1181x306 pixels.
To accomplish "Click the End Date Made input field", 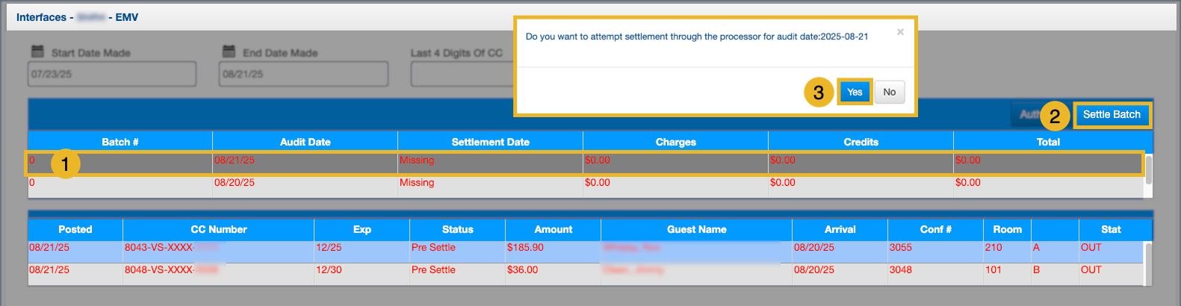I will click(303, 74).
